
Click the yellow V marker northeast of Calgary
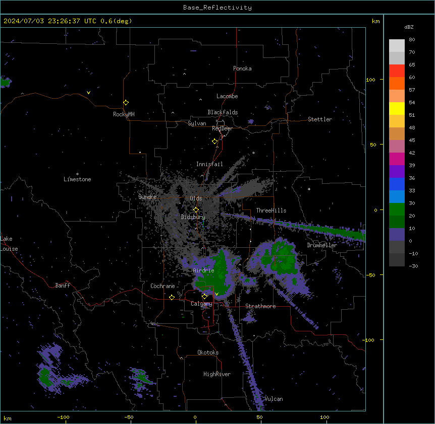tap(216, 294)
